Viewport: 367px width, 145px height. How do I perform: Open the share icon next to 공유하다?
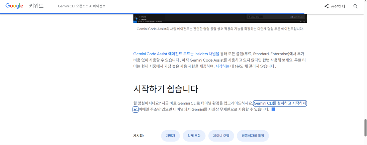coord(327,6)
